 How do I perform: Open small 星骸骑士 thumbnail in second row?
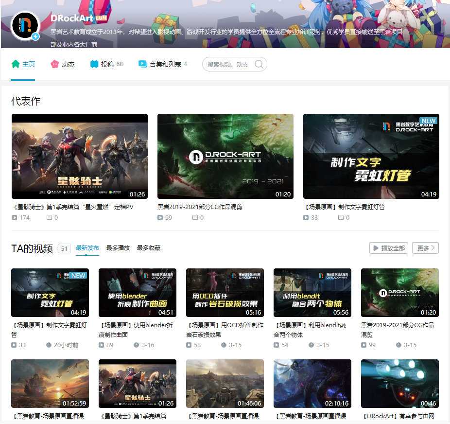(x=138, y=384)
